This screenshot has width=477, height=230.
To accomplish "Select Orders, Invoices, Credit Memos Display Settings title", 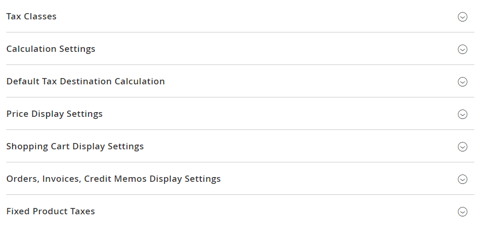I will (x=113, y=179).
